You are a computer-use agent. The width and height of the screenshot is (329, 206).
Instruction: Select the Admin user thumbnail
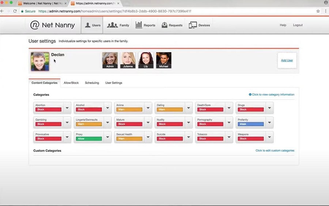pyautogui.click(x=110, y=60)
